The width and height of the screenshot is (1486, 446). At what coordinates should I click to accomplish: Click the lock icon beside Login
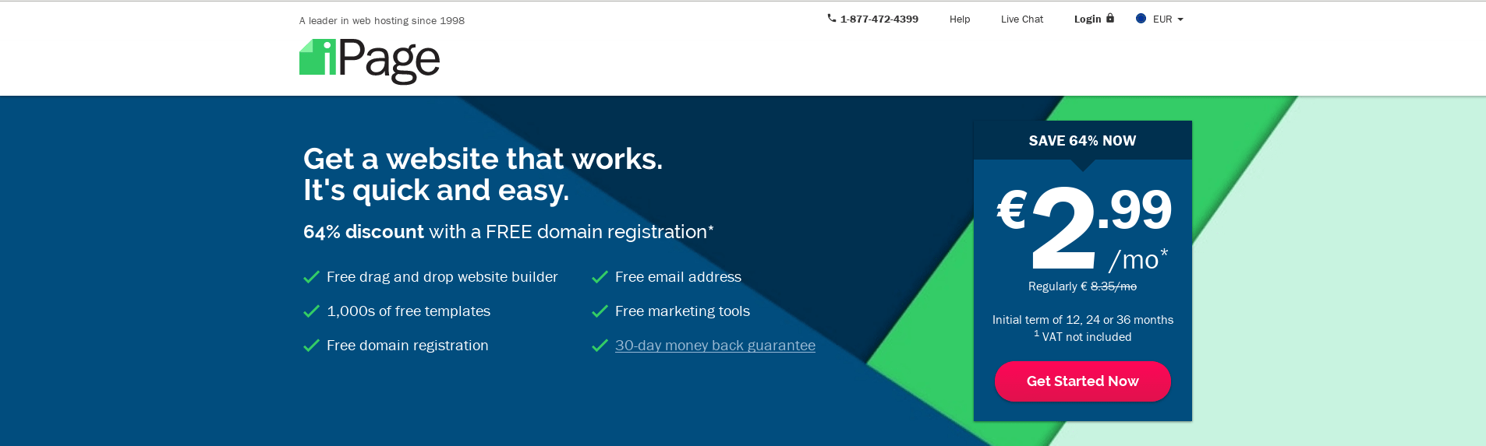(1110, 18)
